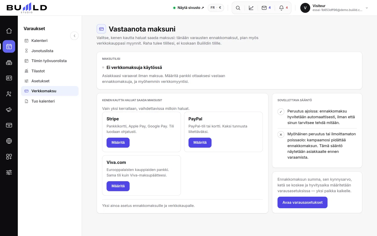The width and height of the screenshot is (377, 236).
Task: Open the FR € language currency selector
Action: [x=216, y=8]
